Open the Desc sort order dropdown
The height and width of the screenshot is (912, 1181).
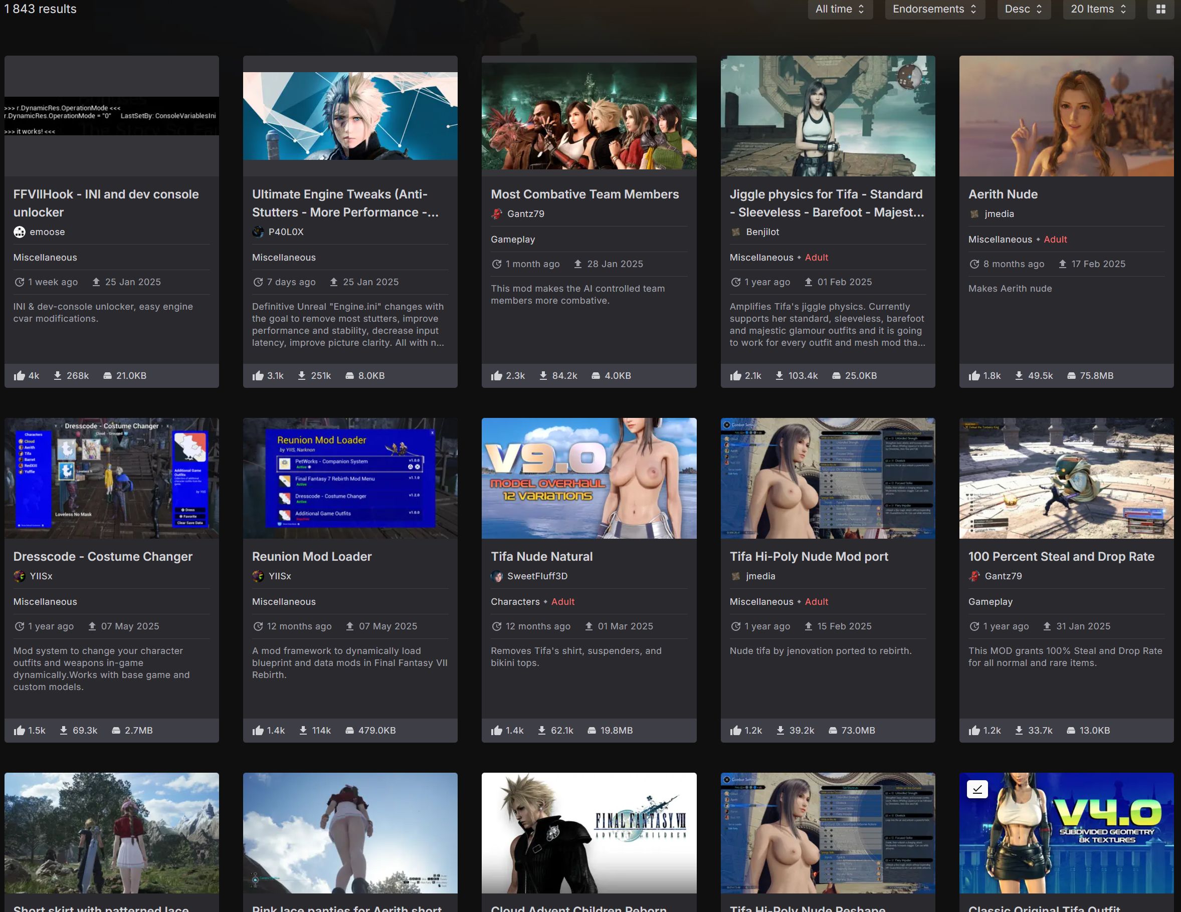(1024, 9)
